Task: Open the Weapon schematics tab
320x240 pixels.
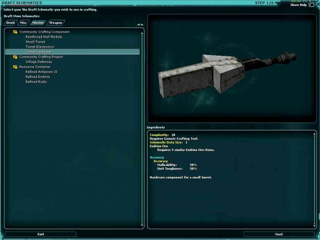Action: pyautogui.click(x=56, y=23)
